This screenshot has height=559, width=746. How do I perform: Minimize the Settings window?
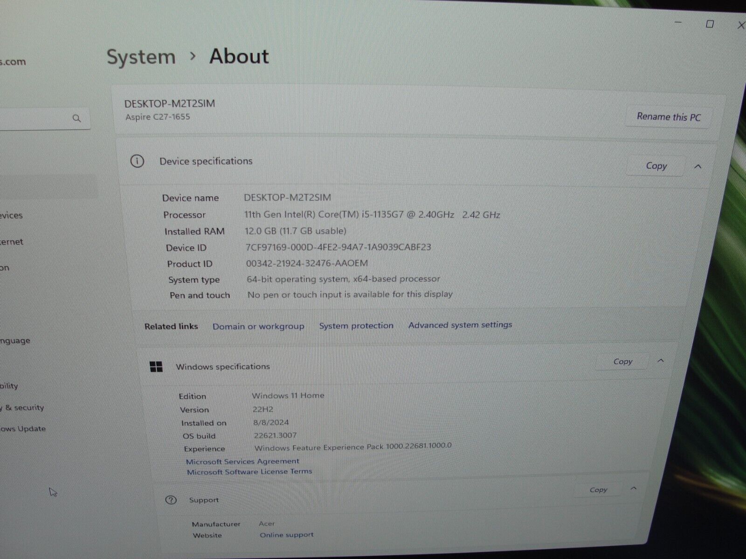(678, 22)
